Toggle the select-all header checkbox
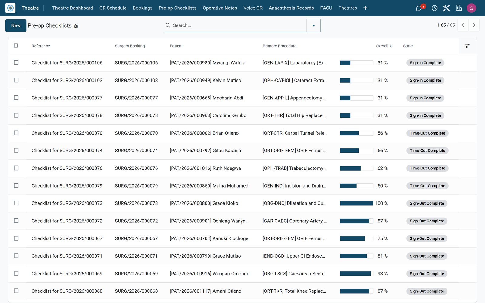Image resolution: width=485 pixels, height=303 pixels. coord(16,45)
